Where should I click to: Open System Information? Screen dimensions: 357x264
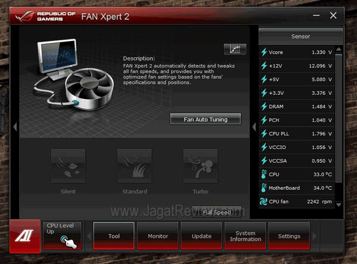(x=245, y=236)
